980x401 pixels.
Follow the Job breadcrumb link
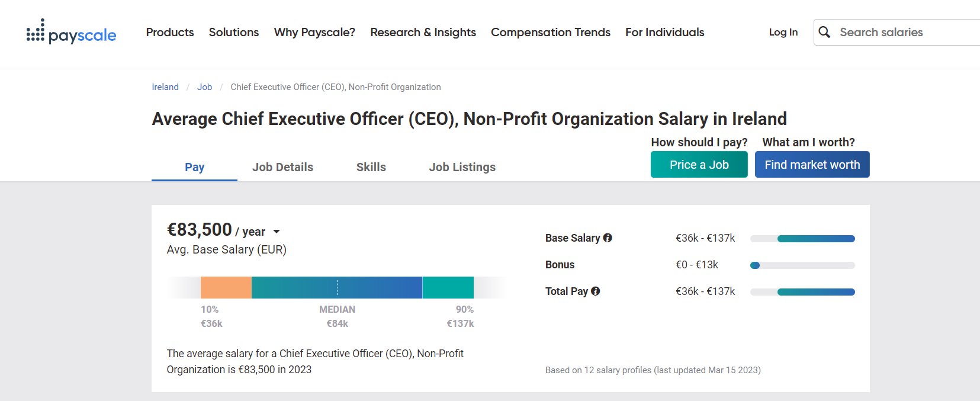[204, 87]
